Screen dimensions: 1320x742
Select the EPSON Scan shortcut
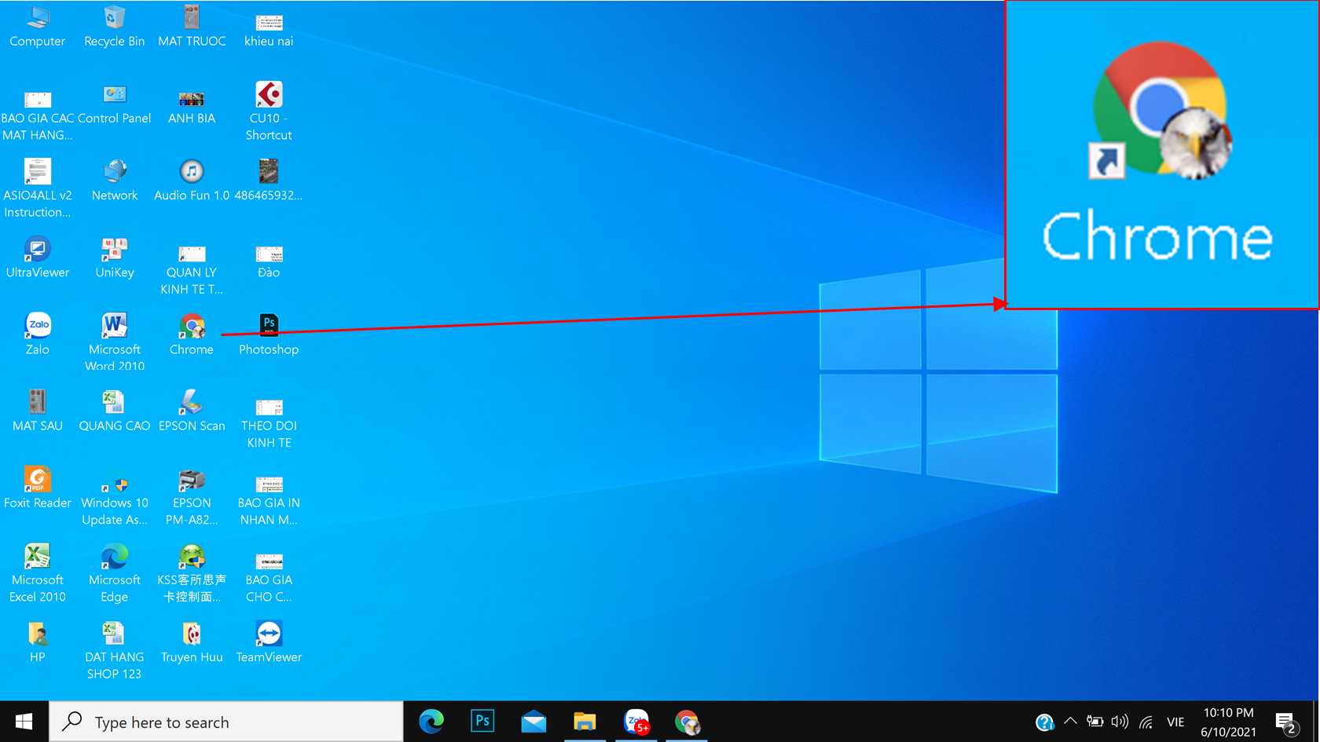[192, 411]
